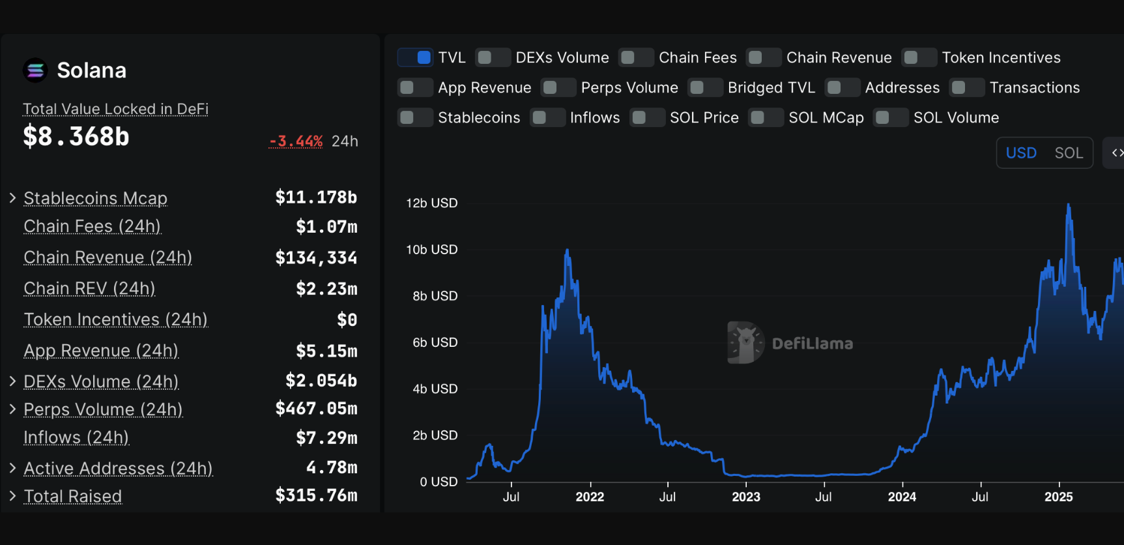Click the 2022 TVL peak on chart

click(x=568, y=250)
